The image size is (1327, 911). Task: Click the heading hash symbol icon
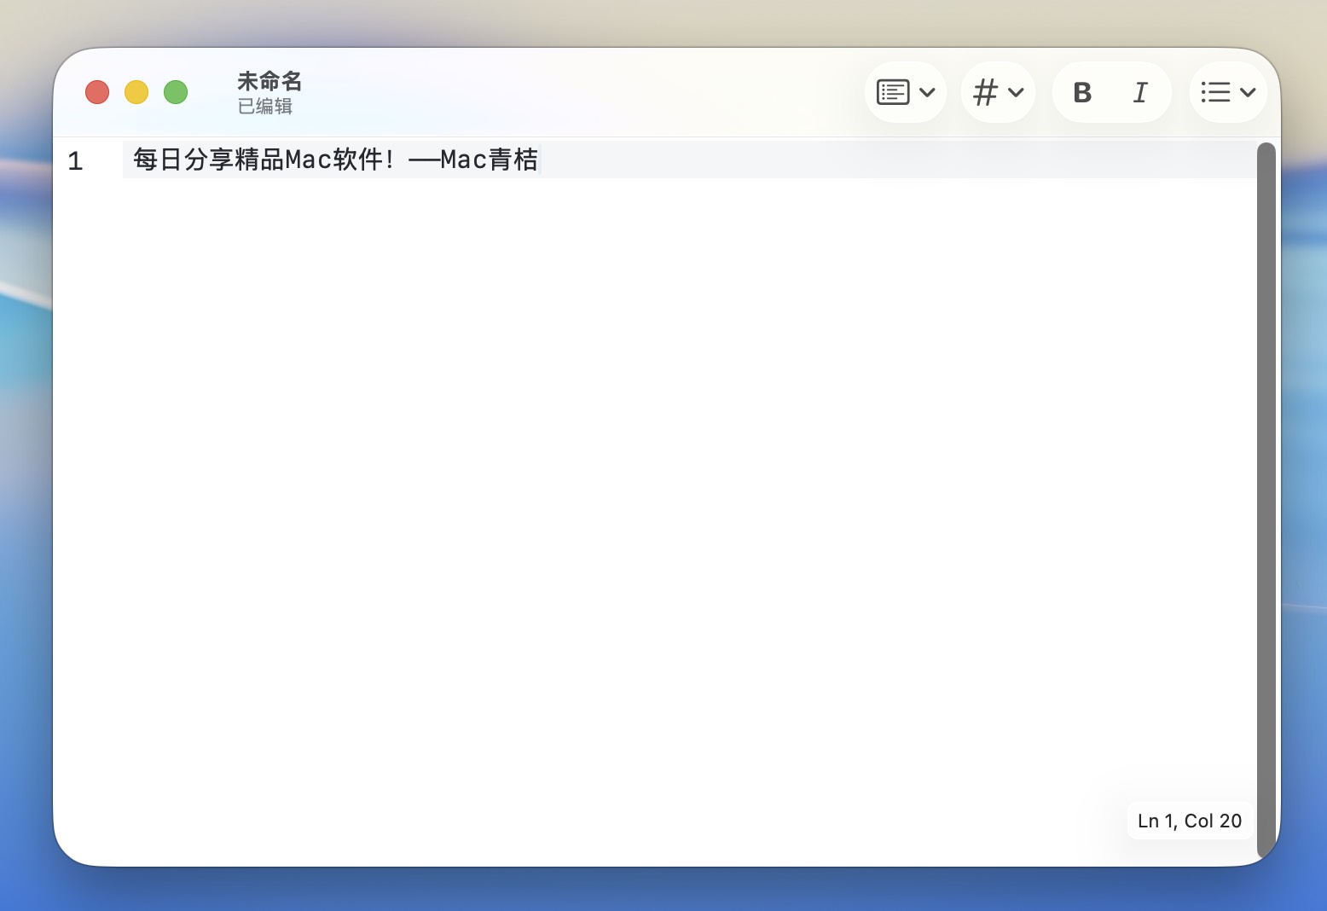tap(985, 92)
